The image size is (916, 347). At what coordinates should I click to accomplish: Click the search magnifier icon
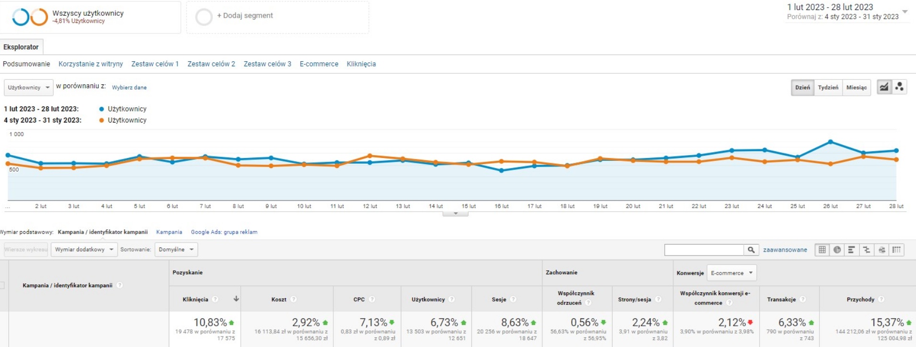[751, 249]
